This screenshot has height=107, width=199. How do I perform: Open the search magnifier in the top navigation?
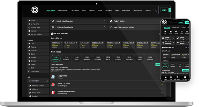point(155,10)
